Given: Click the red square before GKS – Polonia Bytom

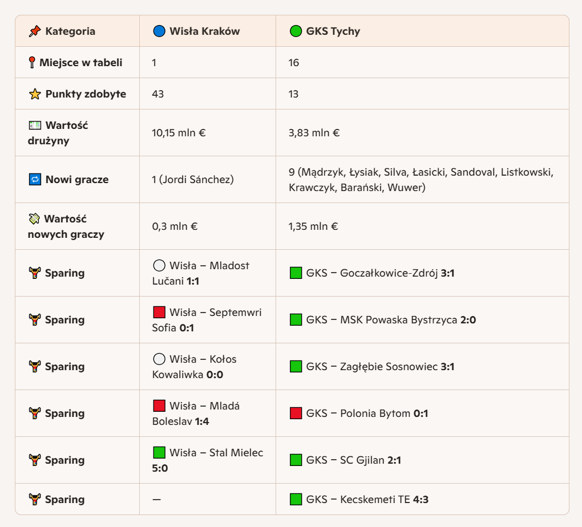Looking at the screenshot, I should click(x=296, y=414).
